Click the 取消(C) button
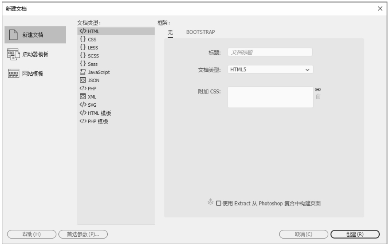389x246 pixels. click(303, 234)
